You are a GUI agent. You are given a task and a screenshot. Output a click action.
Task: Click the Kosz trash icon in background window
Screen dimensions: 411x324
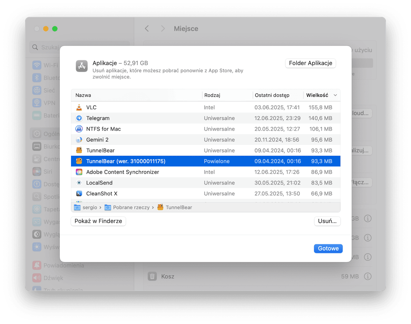click(x=152, y=276)
